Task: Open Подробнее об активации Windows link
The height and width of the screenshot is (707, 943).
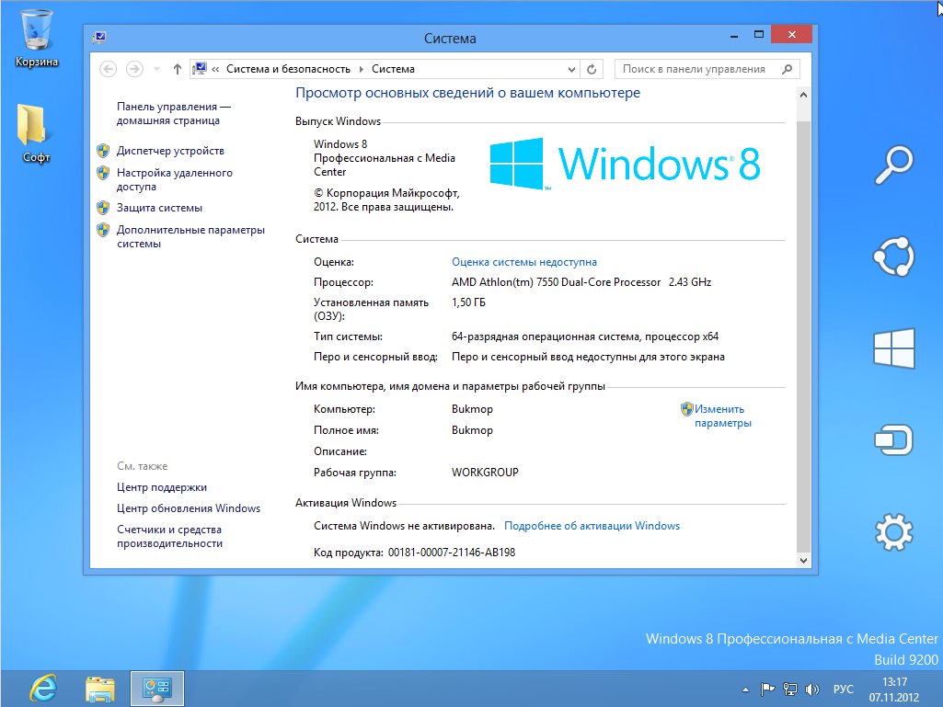Action: point(592,526)
